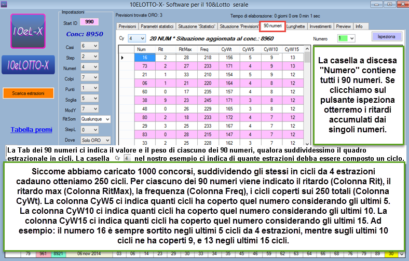Open the Situazione 'Statistici' tab
The width and height of the screenshot is (409, 261).
pos(196,26)
